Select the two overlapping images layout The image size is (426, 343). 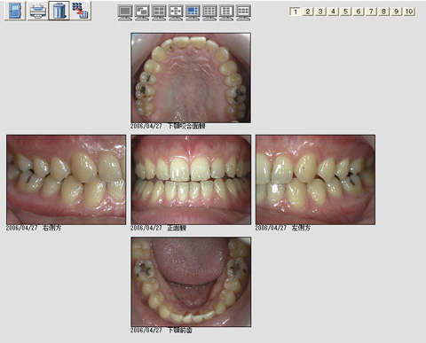pos(142,12)
